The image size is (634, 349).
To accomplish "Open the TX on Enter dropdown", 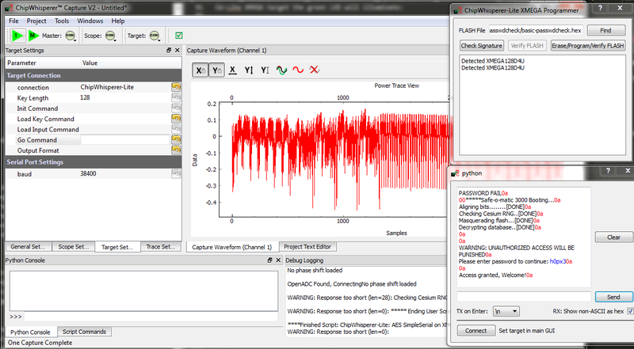I will tap(505, 312).
